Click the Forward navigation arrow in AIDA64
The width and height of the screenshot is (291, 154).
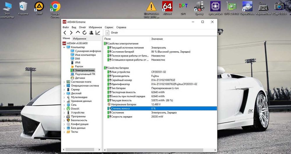(x=71, y=33)
